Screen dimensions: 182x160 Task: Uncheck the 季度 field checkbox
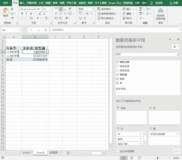[x=117, y=79]
